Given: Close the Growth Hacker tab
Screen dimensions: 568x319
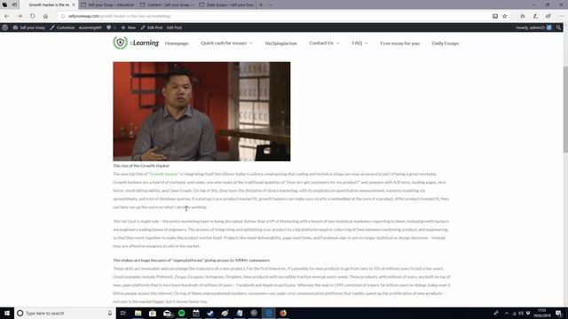Looking at the screenshot, I should click(x=74, y=5).
